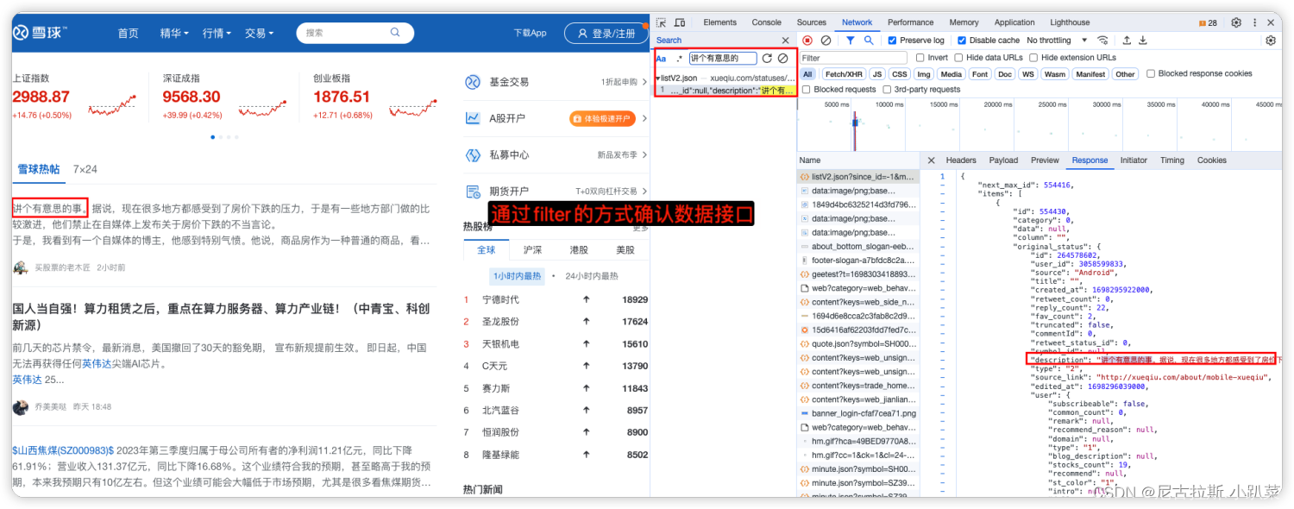Open network conditions wifi icon
Viewport: 1294px width, 509px height.
pyautogui.click(x=1102, y=41)
